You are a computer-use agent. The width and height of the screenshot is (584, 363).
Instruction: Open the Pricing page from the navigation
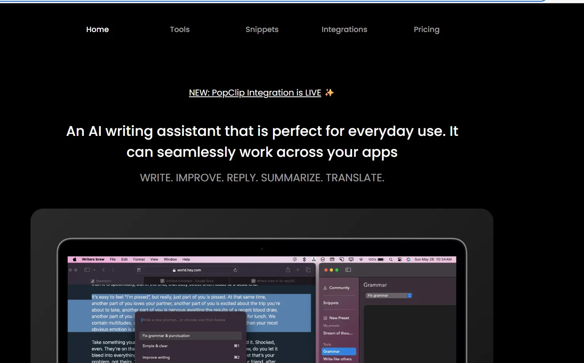tap(426, 30)
